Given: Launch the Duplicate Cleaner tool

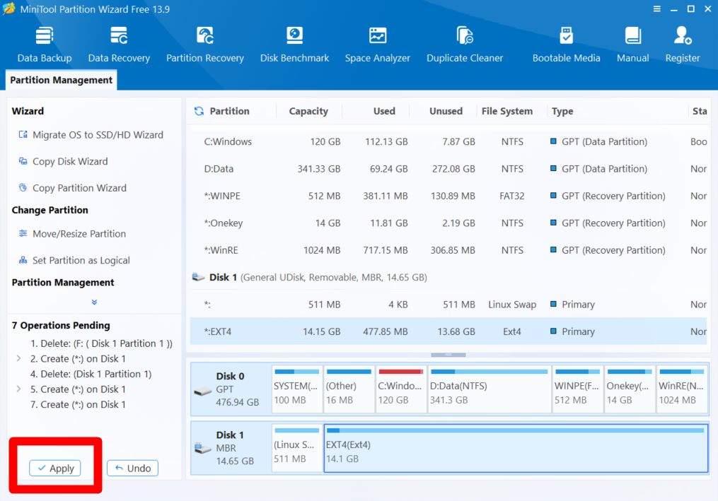Looking at the screenshot, I should point(465,45).
